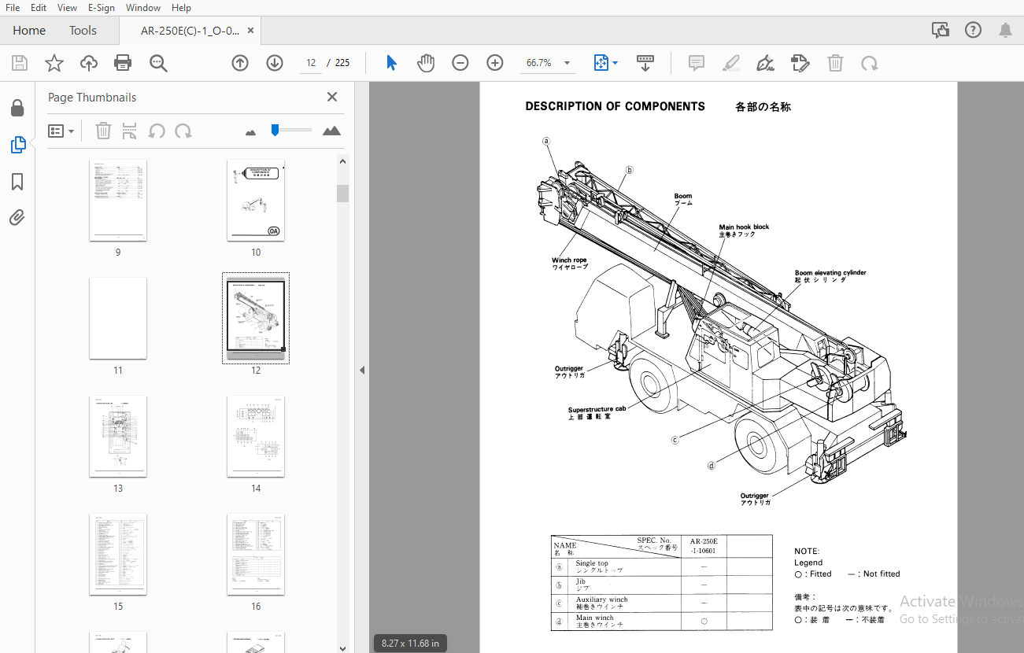Image resolution: width=1024 pixels, height=653 pixels.
Task: Close the AR-250E(C) document tab
Action: pyautogui.click(x=251, y=31)
